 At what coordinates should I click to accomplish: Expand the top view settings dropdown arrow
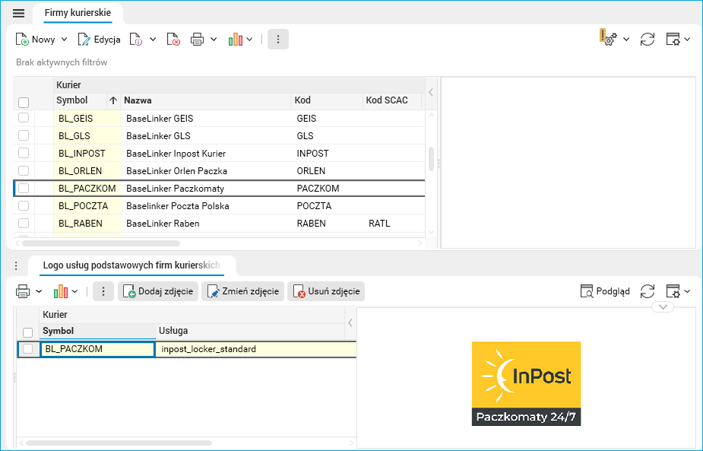pos(687,40)
